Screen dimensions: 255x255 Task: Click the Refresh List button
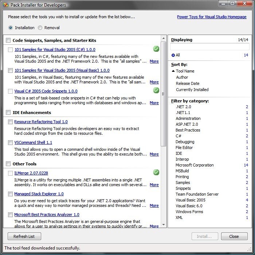(24, 236)
